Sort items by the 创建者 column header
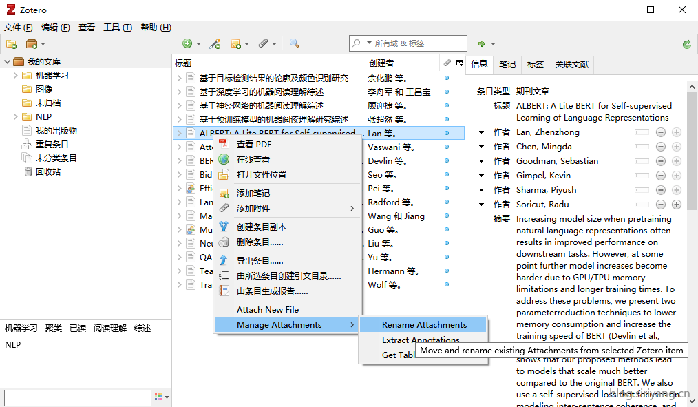The width and height of the screenshot is (698, 407). (403, 63)
